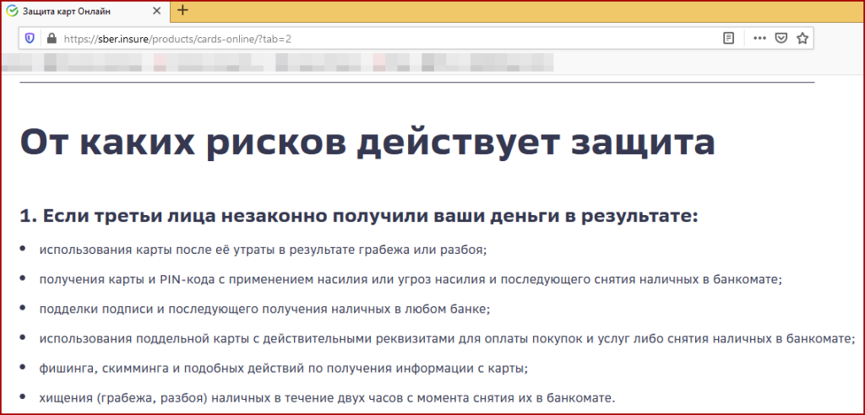Bookmark this page with the star icon

(802, 38)
